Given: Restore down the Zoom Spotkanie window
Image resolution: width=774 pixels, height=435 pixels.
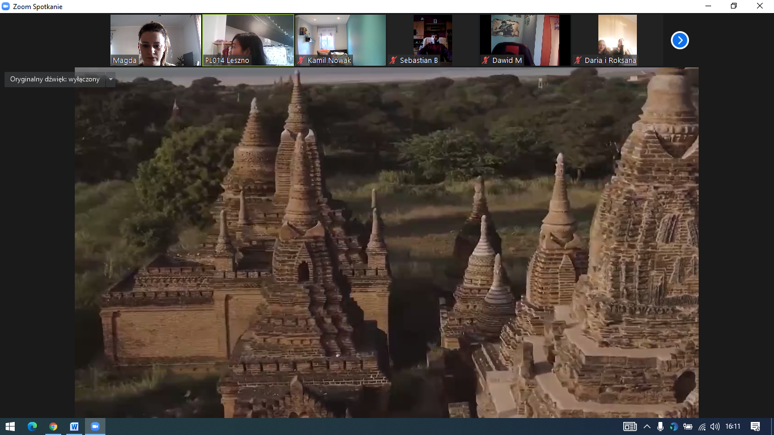Looking at the screenshot, I should [x=734, y=6].
